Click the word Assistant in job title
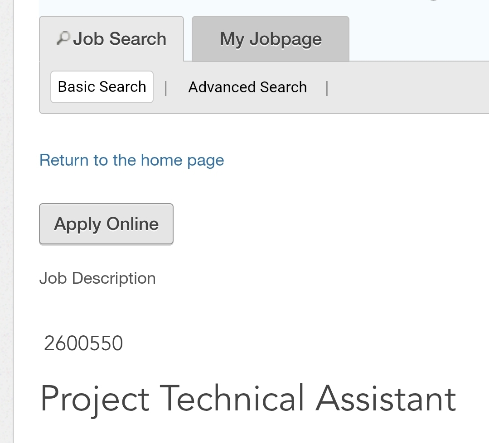This screenshot has height=443, width=489. (386, 399)
